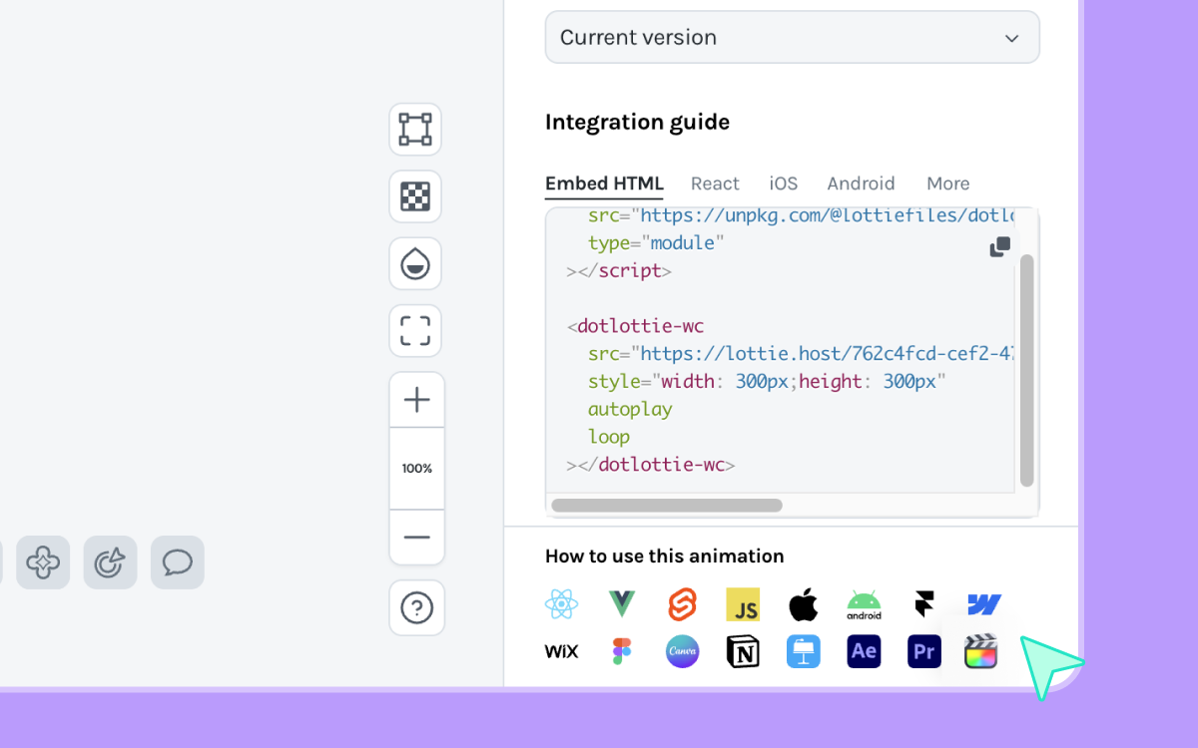Click the code box horizontal scrollbar

click(x=667, y=506)
